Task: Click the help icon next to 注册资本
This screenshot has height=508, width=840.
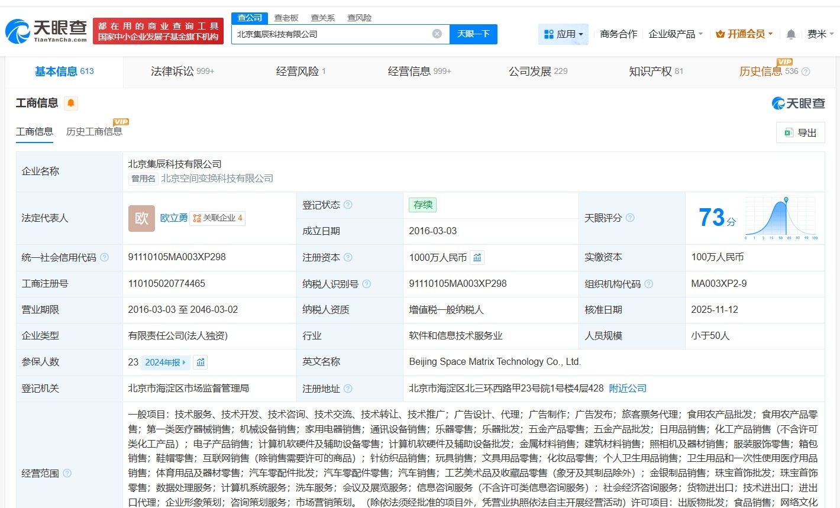Action: pyautogui.click(x=350, y=257)
